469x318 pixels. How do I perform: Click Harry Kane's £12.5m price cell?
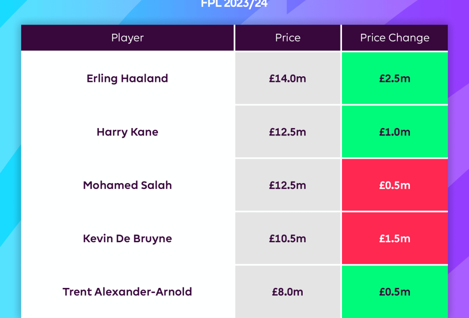(x=288, y=132)
